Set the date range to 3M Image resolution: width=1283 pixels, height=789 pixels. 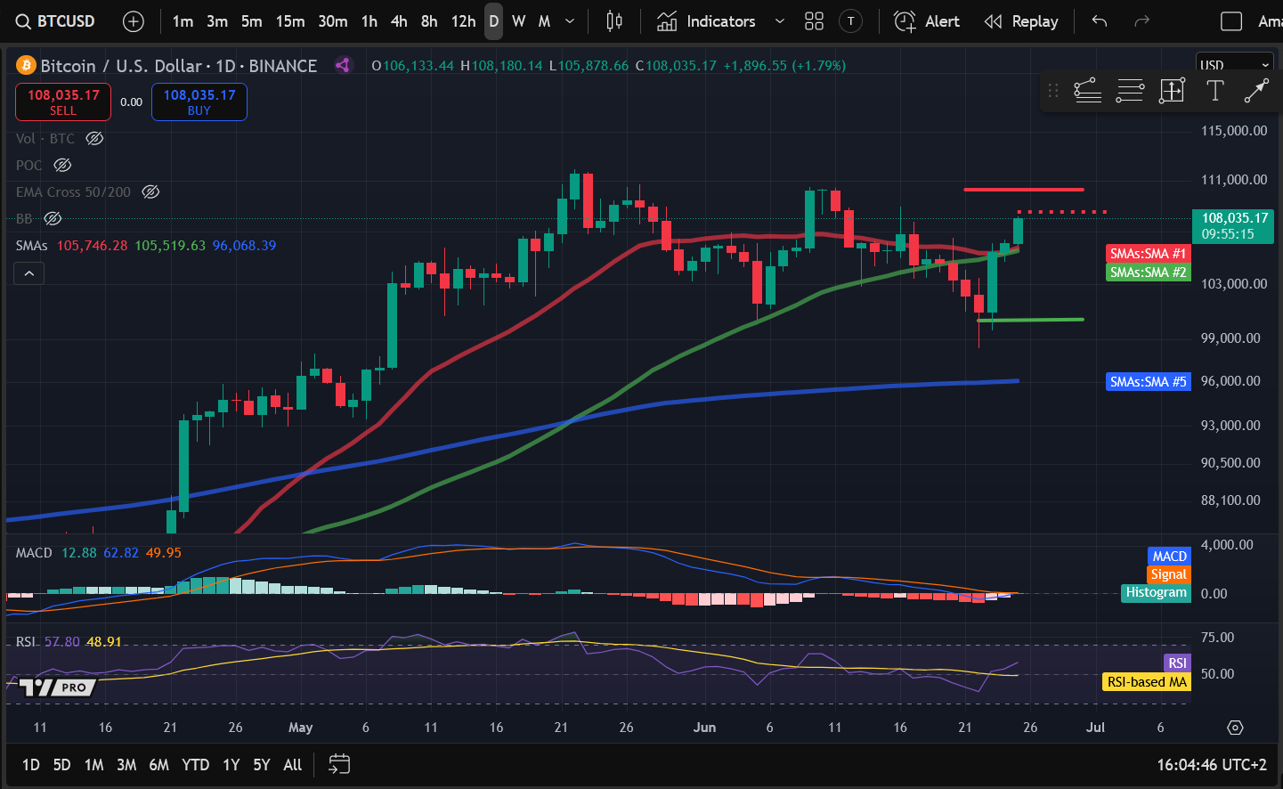point(126,765)
